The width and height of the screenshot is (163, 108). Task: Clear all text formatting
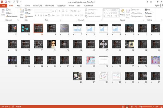point(59,11)
